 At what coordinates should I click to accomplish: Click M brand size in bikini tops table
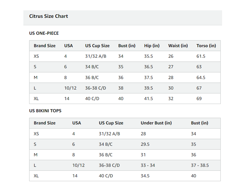point(35,155)
